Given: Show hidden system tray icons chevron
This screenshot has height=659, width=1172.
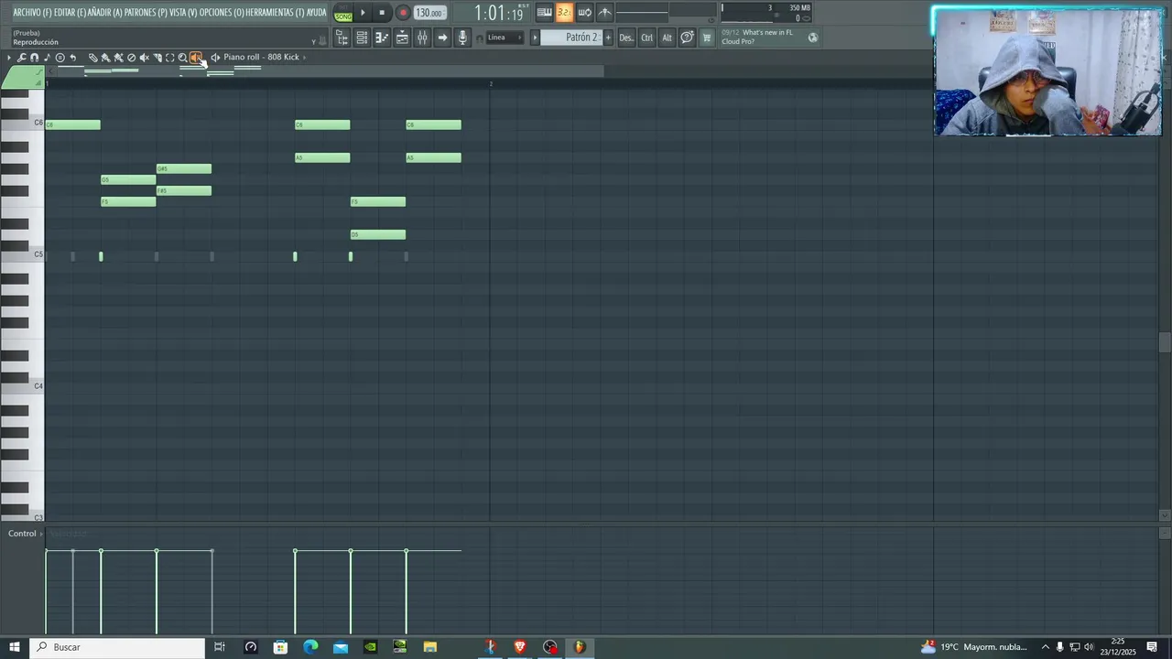Looking at the screenshot, I should tap(1046, 647).
